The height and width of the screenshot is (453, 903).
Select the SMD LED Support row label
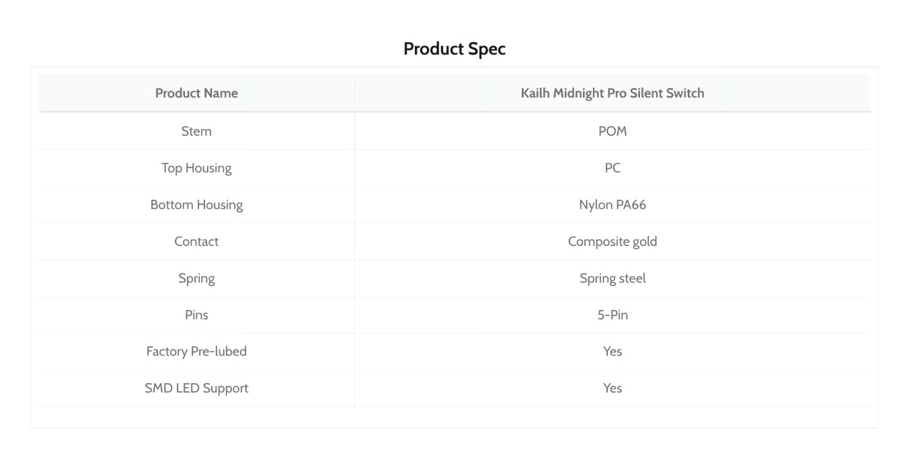click(x=196, y=388)
